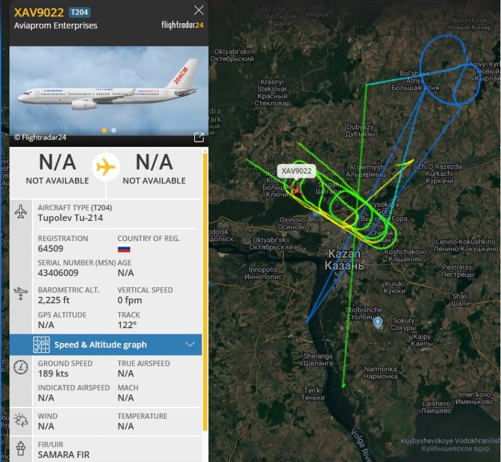Image resolution: width=501 pixels, height=462 pixels.
Task: Select the first yellow photo carousel dot
Action: pos(104,130)
